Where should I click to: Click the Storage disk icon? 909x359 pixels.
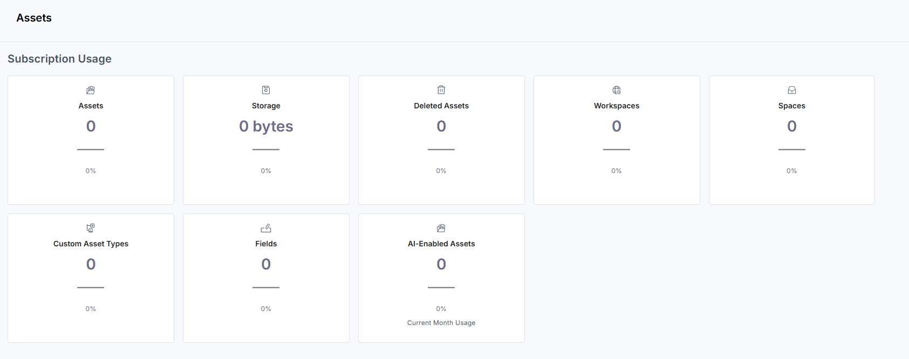(x=266, y=90)
